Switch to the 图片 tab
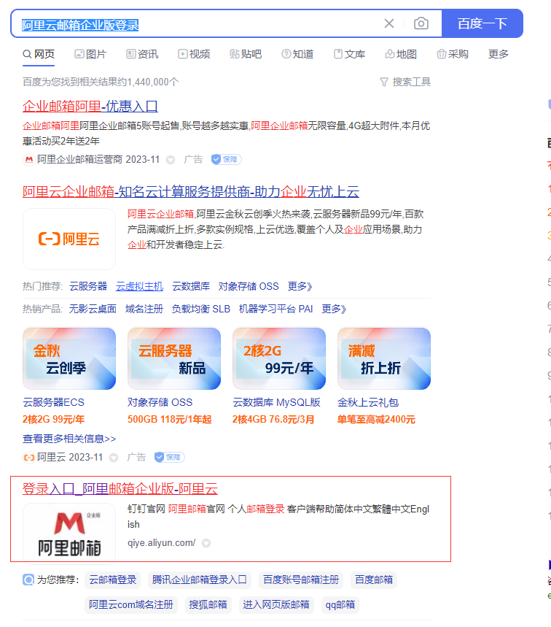The width and height of the screenshot is (551, 627). point(90,54)
